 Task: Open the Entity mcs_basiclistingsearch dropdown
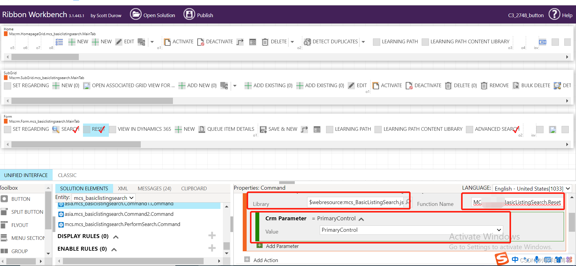point(103,198)
